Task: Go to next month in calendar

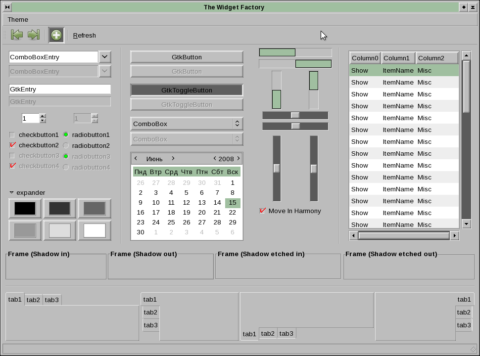Action: 173,158
